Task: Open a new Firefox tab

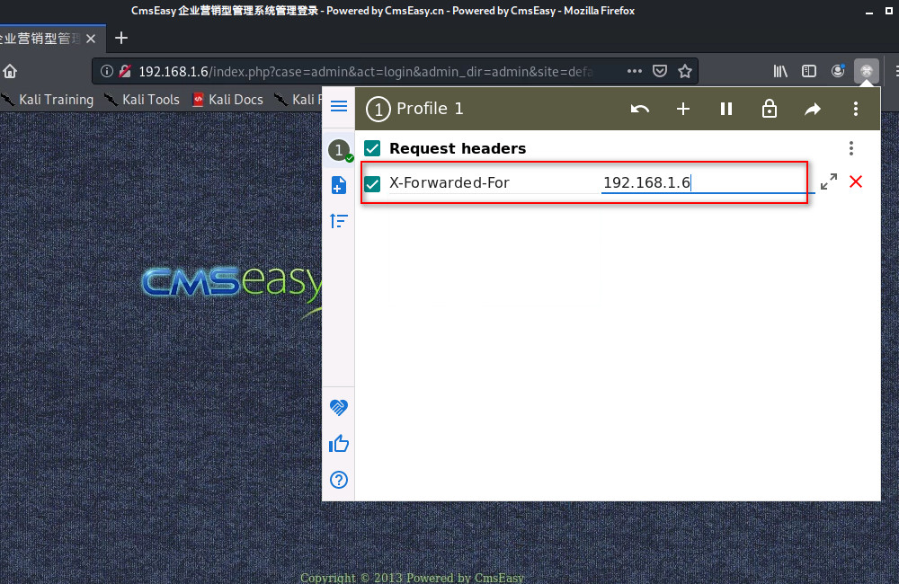Action: (121, 38)
